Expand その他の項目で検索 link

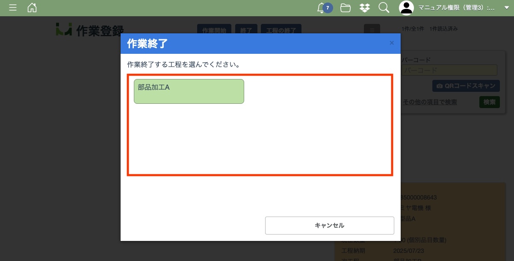(x=429, y=102)
